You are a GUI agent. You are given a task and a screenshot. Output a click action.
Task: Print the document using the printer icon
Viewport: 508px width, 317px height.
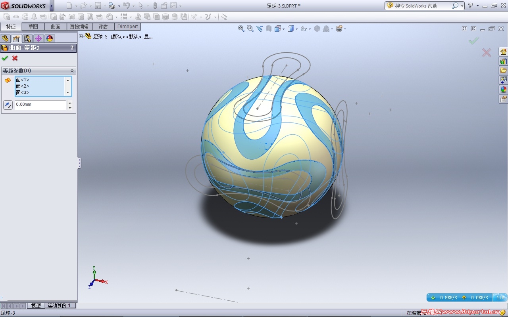click(112, 6)
